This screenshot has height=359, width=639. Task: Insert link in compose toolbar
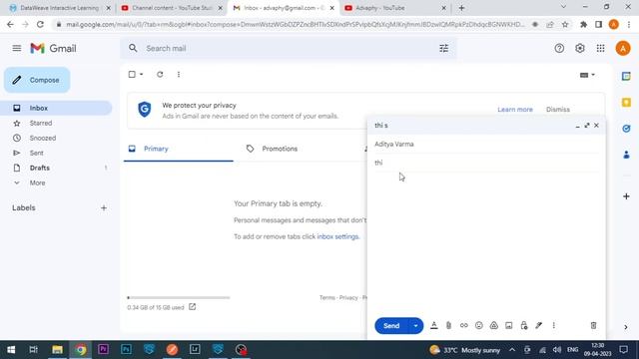463,325
